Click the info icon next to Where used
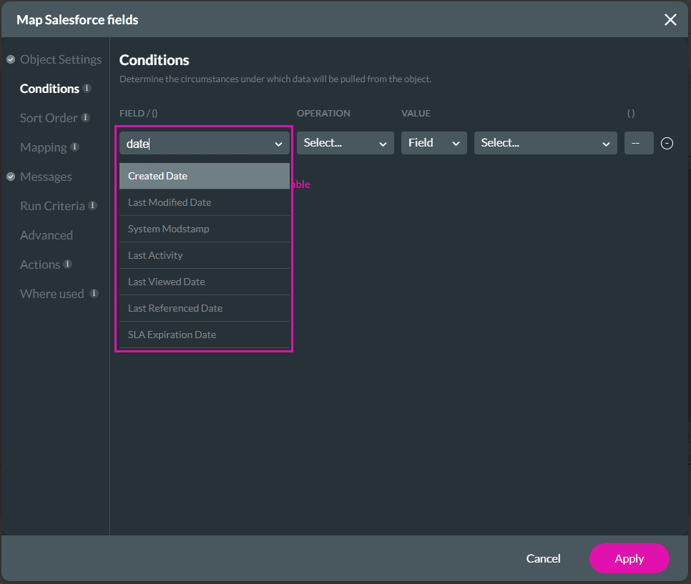691x584 pixels. click(94, 293)
